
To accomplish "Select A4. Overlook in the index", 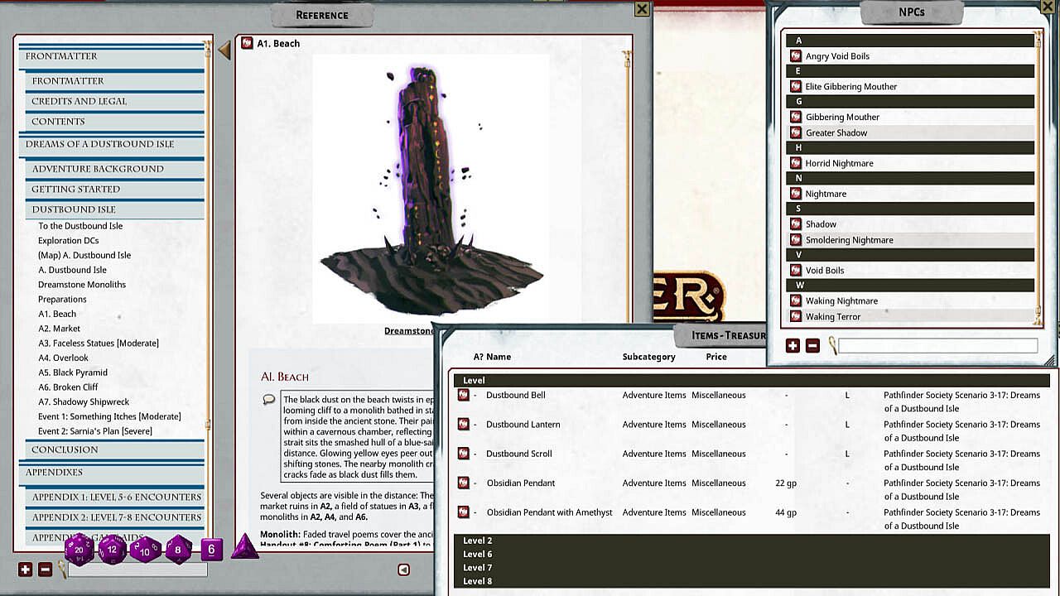I will click(x=63, y=358).
